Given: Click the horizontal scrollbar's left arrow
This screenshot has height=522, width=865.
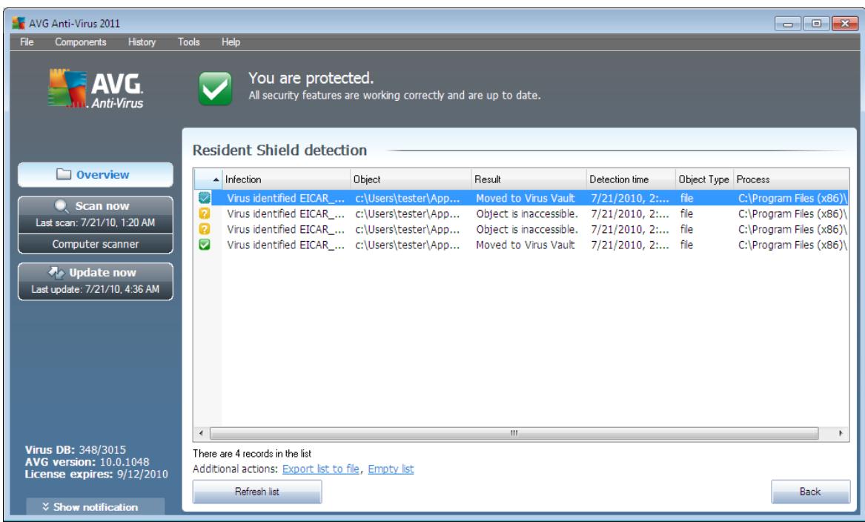Looking at the screenshot, I should coord(201,433).
